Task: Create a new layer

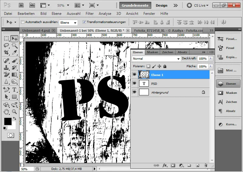Action: (197, 165)
